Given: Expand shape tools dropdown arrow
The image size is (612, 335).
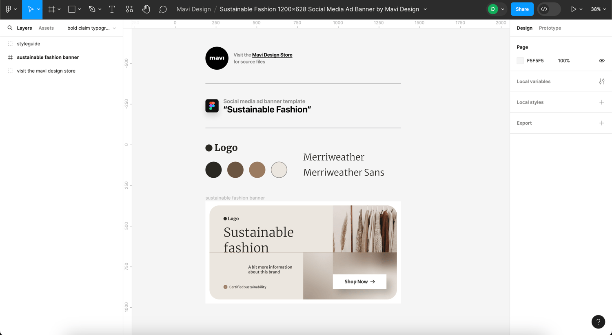Looking at the screenshot, I should (x=80, y=9).
